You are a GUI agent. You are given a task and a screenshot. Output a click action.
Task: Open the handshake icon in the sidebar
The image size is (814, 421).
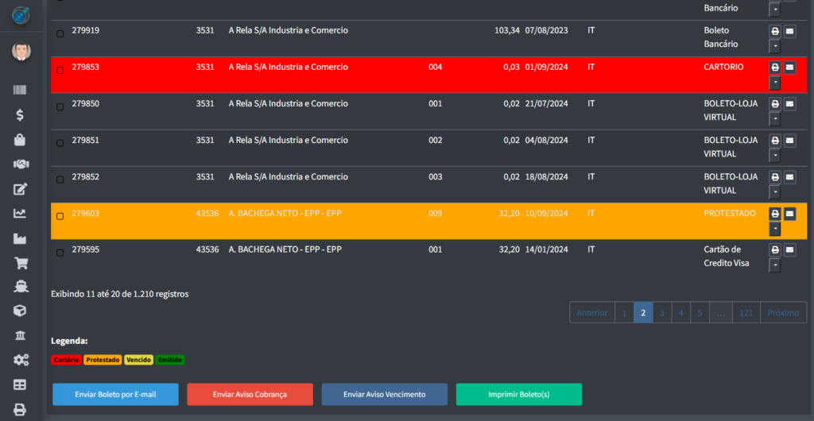[21, 164]
